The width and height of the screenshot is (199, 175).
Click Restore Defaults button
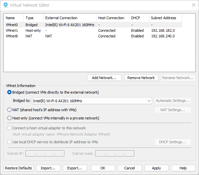18,168
